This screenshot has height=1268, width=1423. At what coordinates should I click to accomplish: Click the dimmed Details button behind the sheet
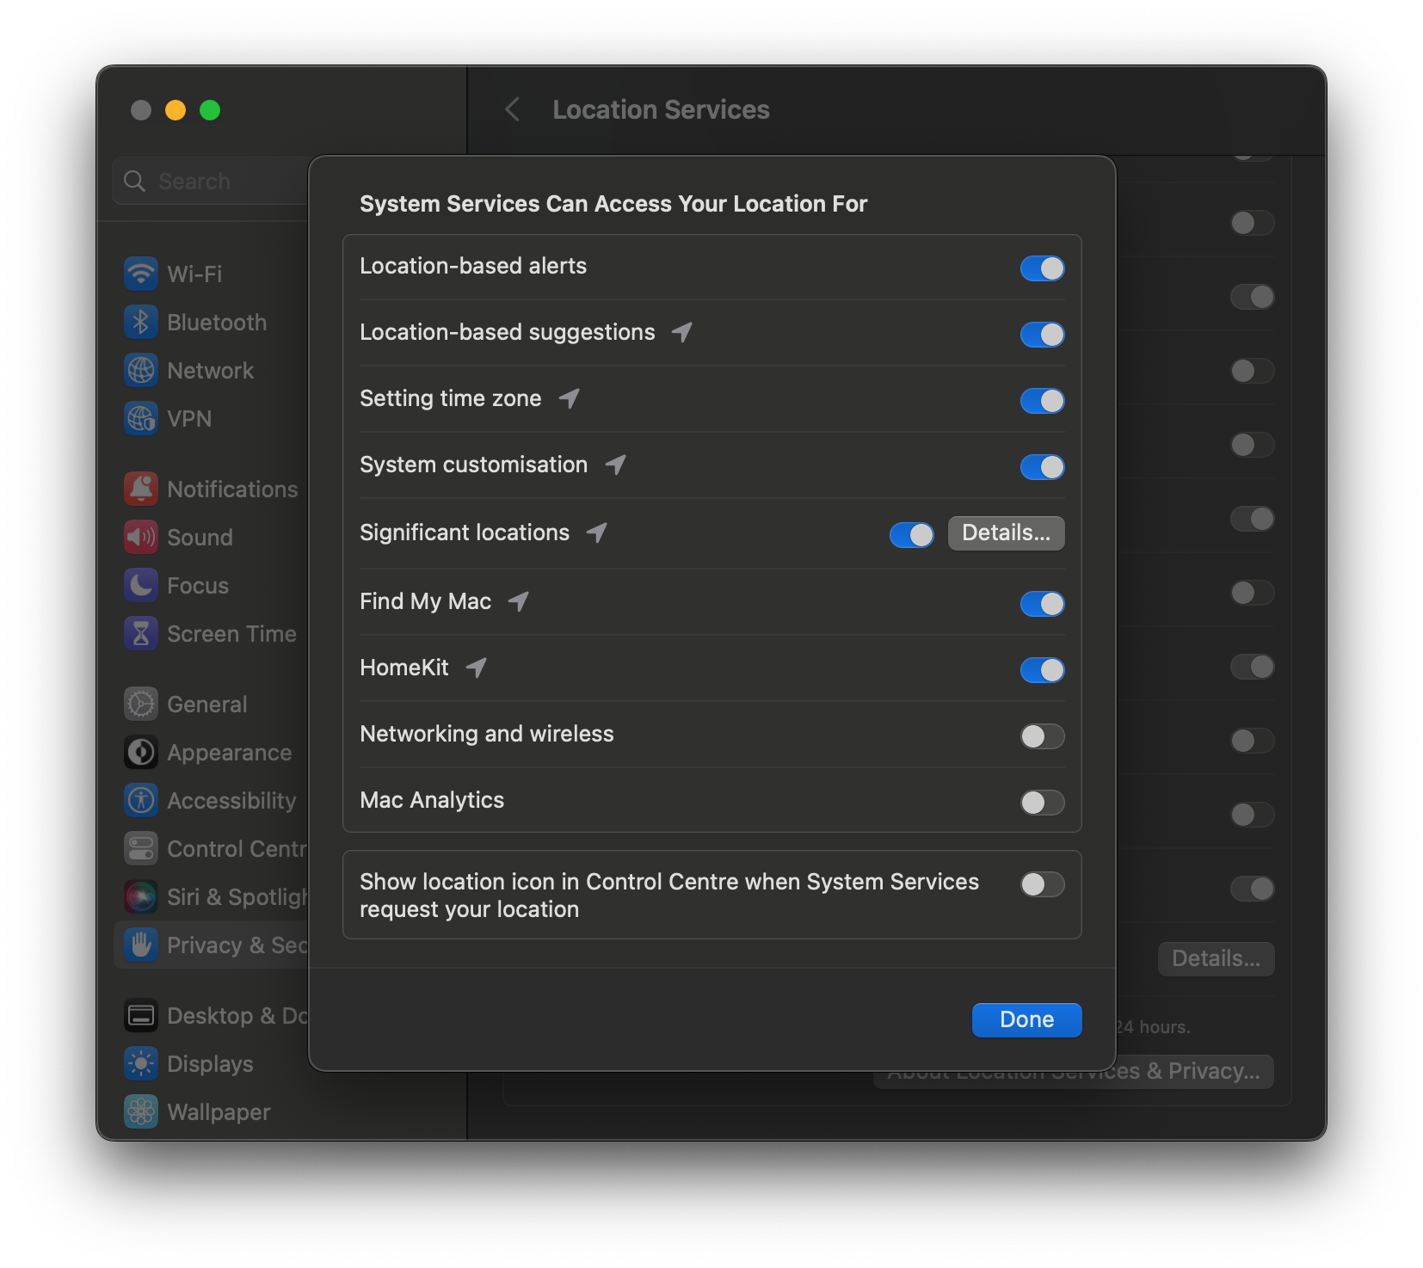[x=1216, y=958]
